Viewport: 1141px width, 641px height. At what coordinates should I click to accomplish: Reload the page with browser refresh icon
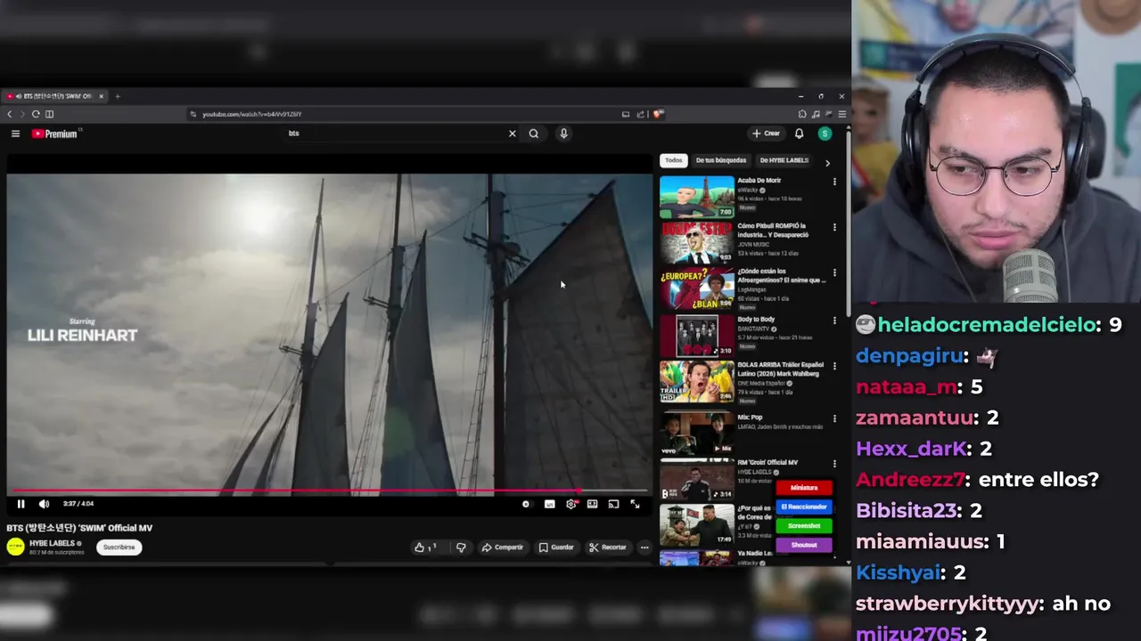tap(36, 114)
